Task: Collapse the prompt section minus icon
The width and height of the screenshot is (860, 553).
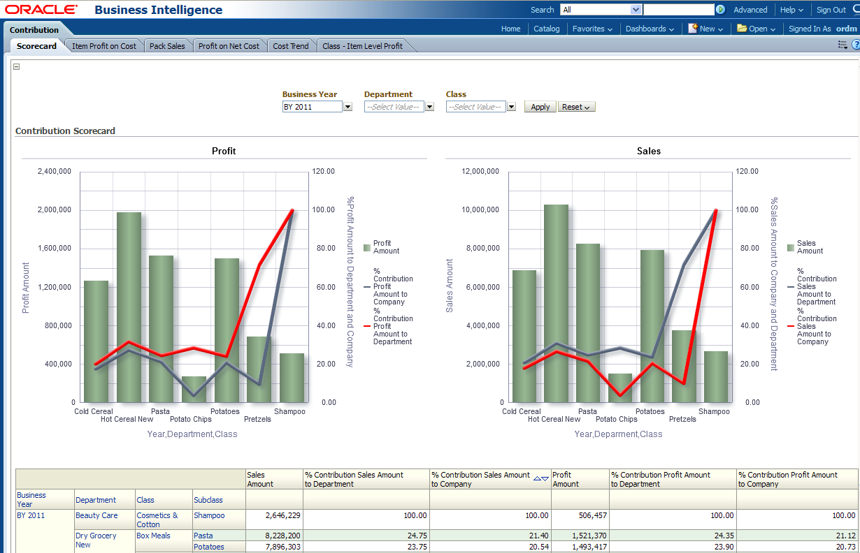Action: coord(17,67)
